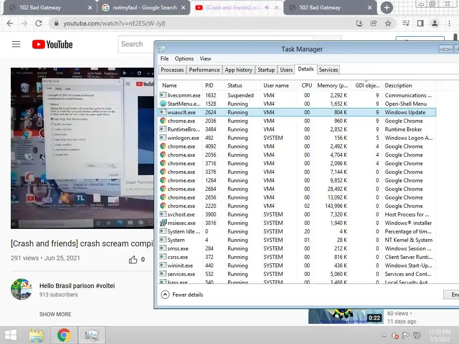Click the video player frame
Viewport: 459px width, 344px height.
pos(82,148)
